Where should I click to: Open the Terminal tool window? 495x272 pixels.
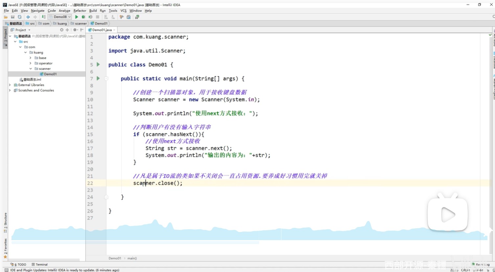[x=39, y=264]
